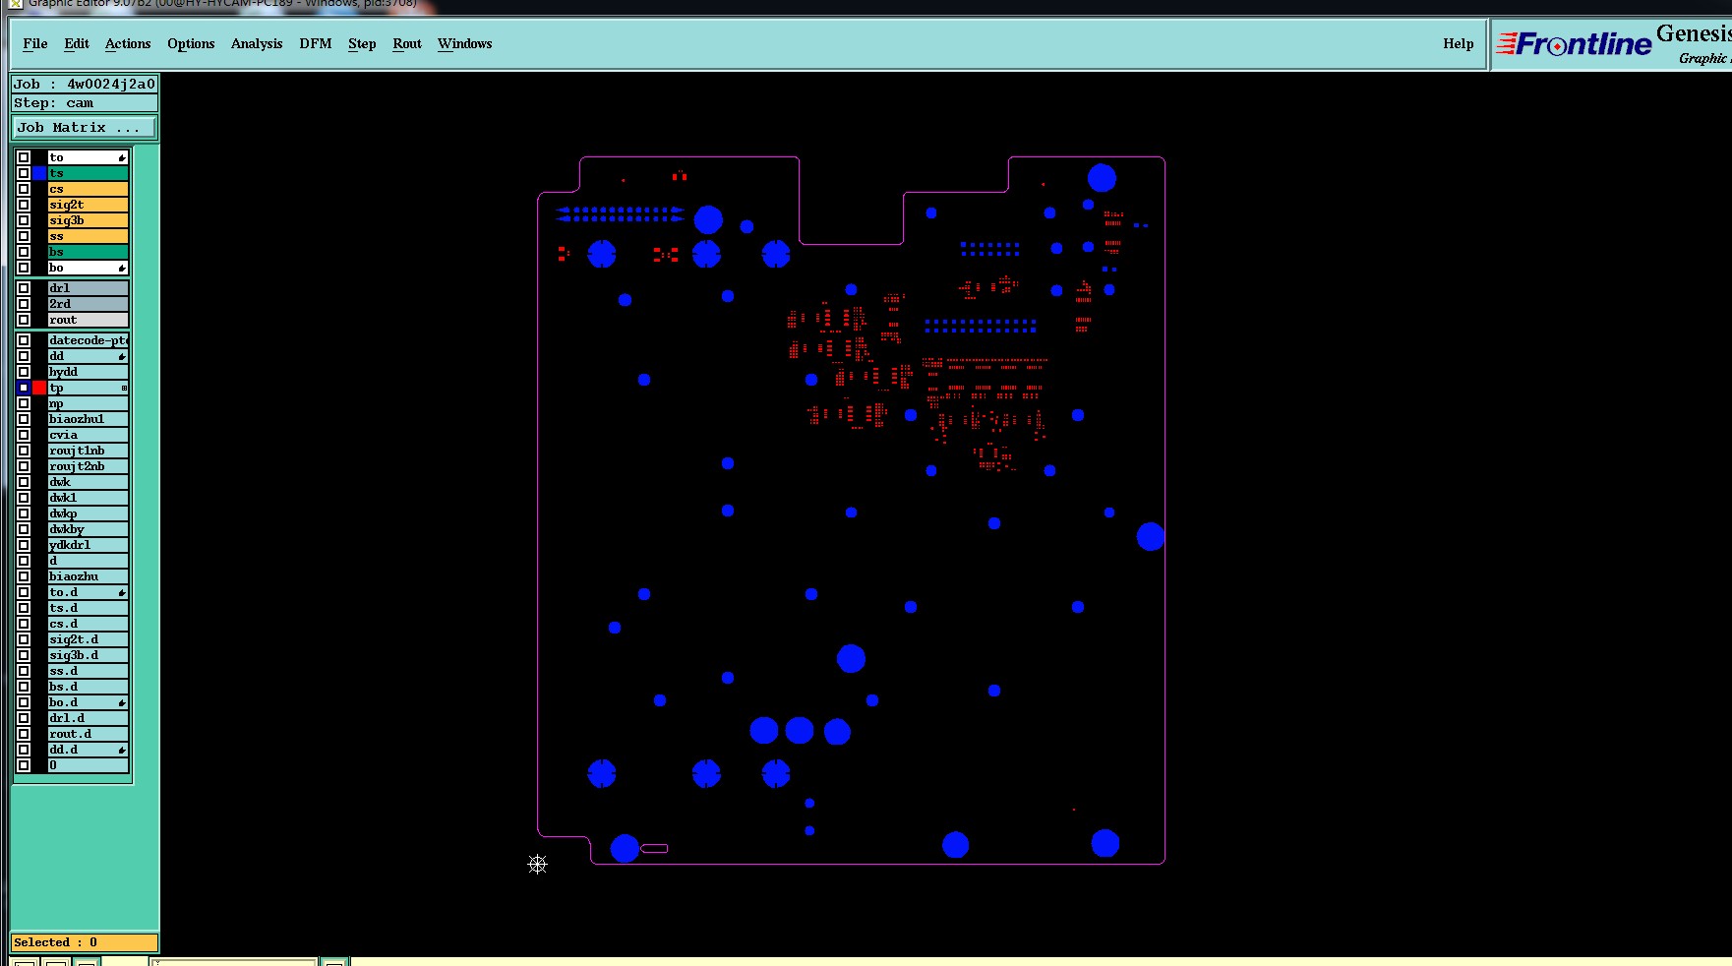Select the 'dwk' layer name
This screenshot has height=966, width=1732.
click(89, 482)
